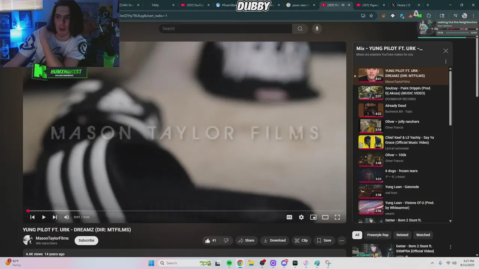Skip to next video in player
Viewport: 479px width, 269px height.
pyautogui.click(x=55, y=217)
